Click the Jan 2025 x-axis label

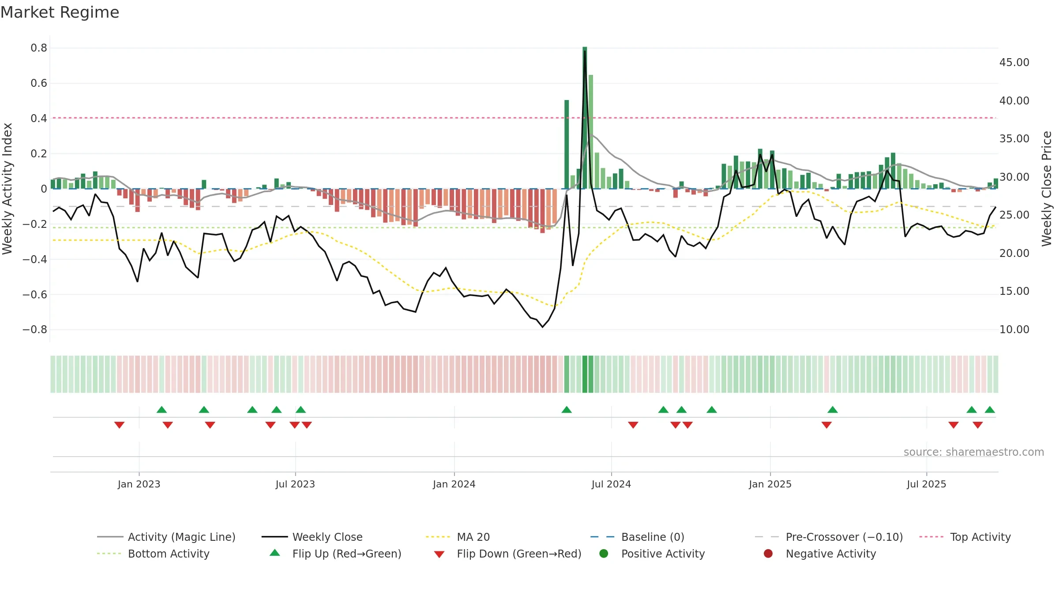tap(770, 484)
